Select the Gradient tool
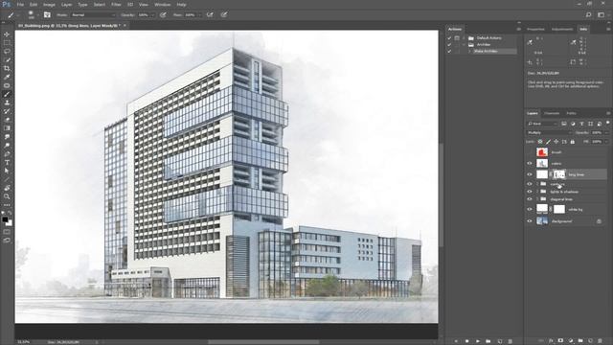Viewport: 613px width, 345px height. (x=7, y=128)
